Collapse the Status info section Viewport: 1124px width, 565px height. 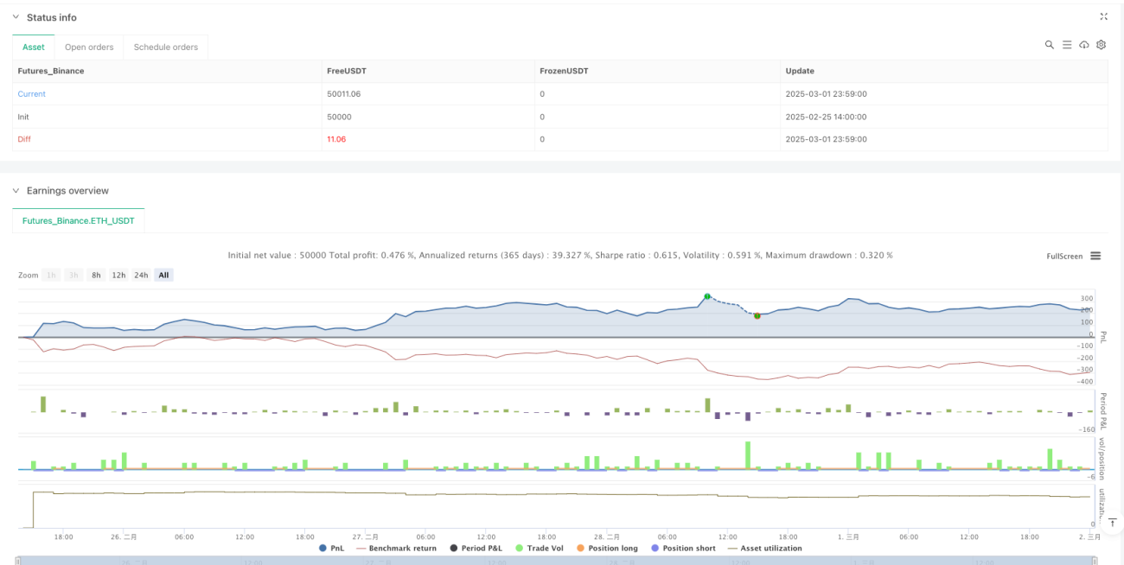coord(16,17)
